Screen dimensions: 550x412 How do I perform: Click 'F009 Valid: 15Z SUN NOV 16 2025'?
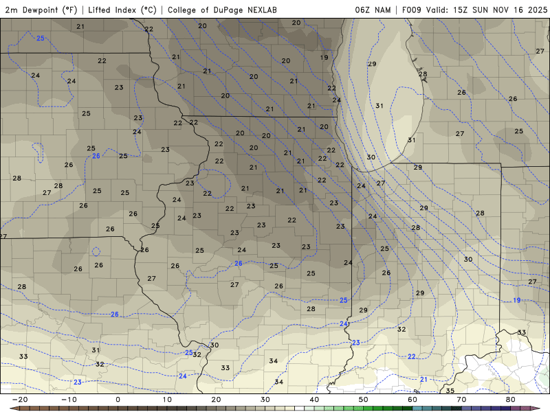(474, 10)
